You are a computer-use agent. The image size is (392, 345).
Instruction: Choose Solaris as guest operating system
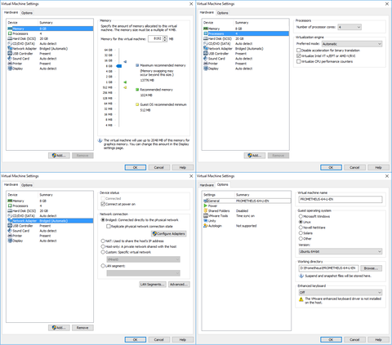point(301,233)
